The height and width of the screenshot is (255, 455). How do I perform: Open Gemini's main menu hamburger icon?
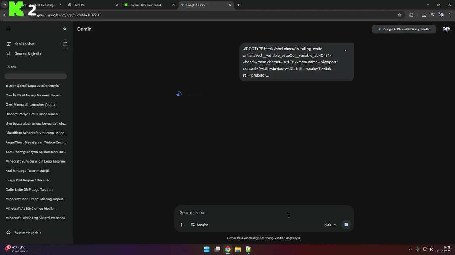pyautogui.click(x=9, y=29)
